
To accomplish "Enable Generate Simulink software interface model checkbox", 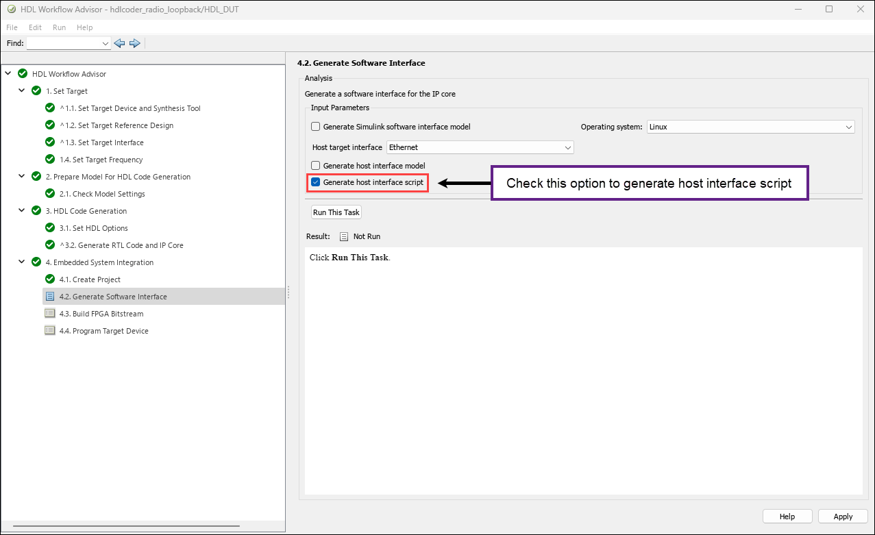I will [x=316, y=127].
